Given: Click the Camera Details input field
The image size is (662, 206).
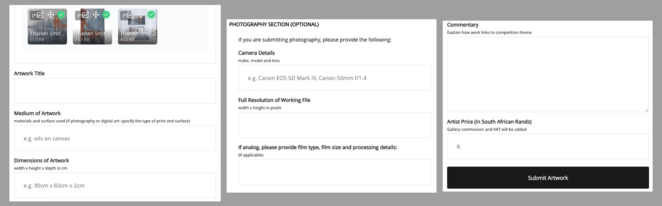Looking at the screenshot, I should 335,78.
